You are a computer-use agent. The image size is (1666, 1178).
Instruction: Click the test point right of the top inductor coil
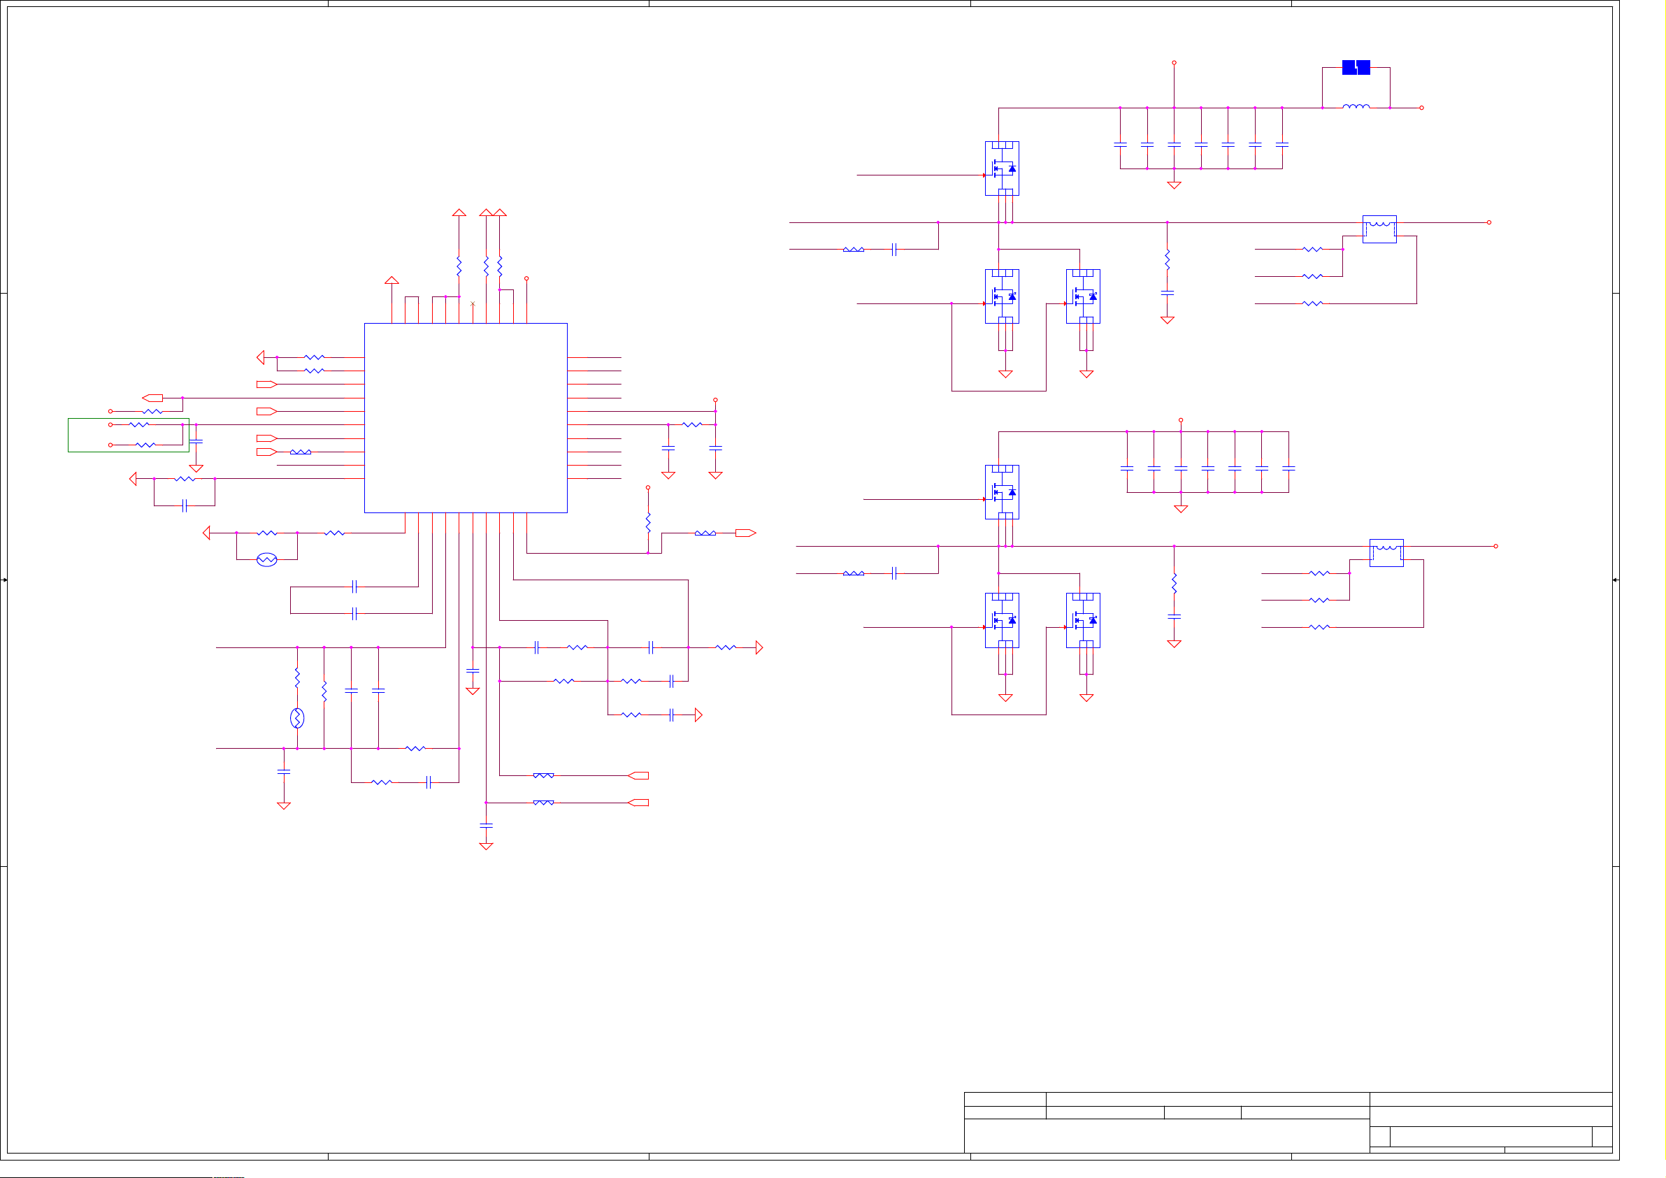point(1421,108)
